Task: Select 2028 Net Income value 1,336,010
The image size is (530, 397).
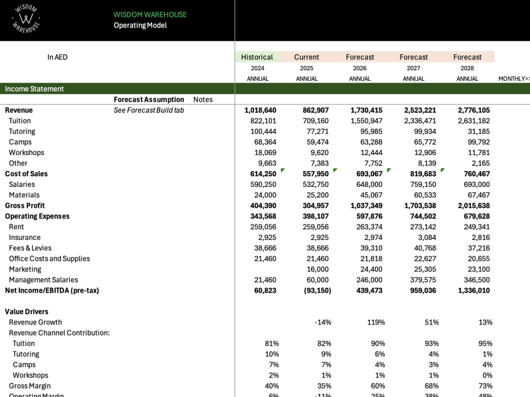Action: pos(474,291)
